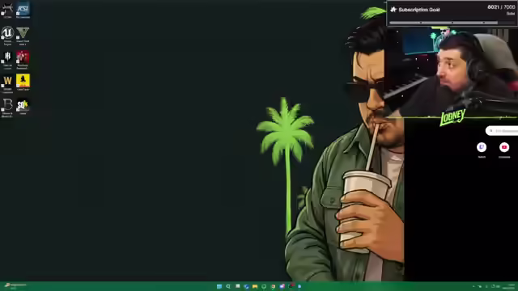Click the system tray clock
This screenshot has height=291, width=518.
pos(510,286)
